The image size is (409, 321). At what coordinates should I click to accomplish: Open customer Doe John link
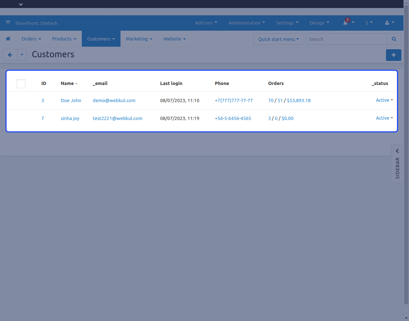pyautogui.click(x=71, y=100)
